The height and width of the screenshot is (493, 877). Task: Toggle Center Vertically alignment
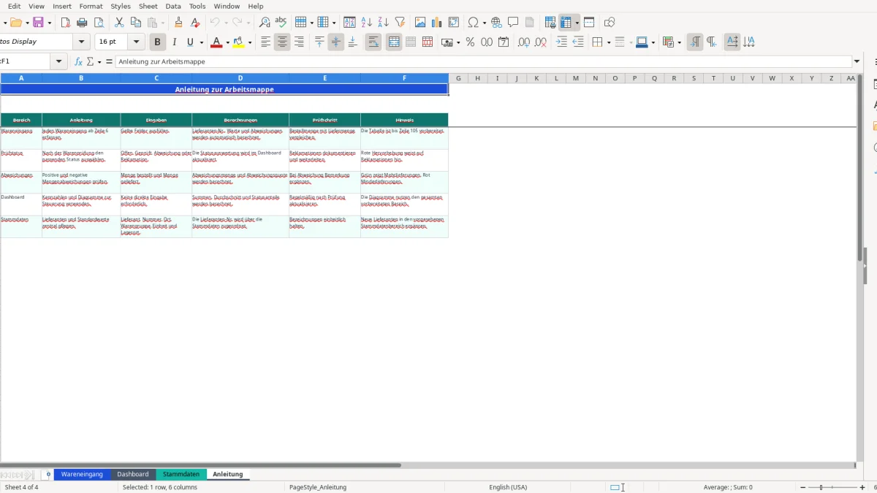(x=335, y=42)
